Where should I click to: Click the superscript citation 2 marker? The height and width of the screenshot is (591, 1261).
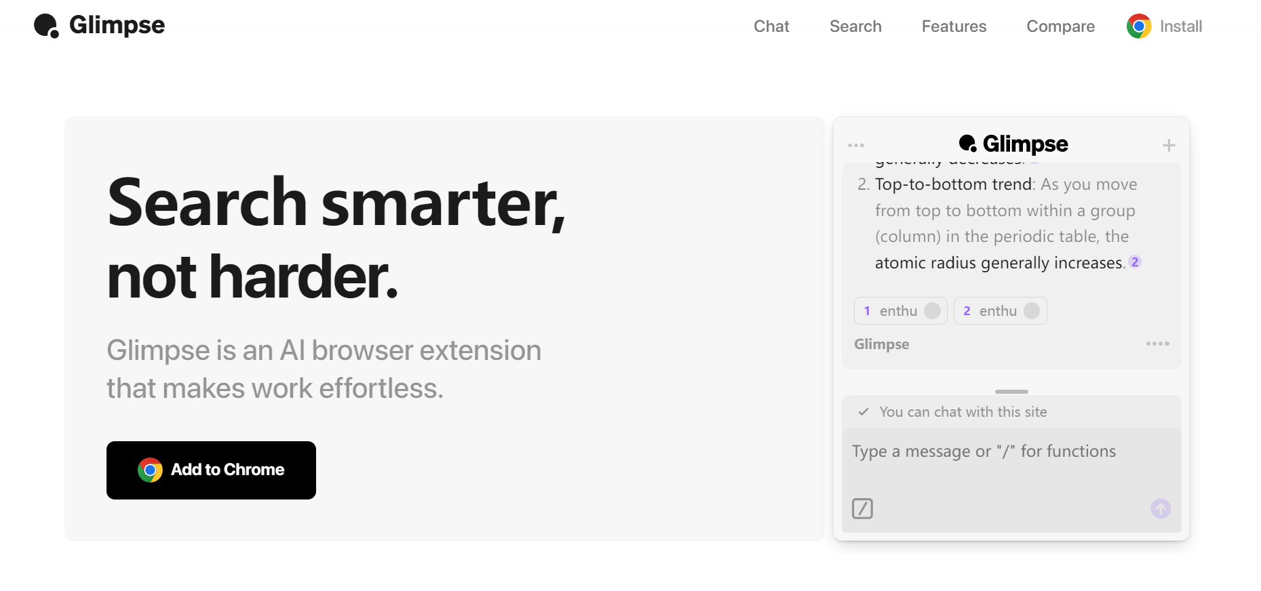tap(1135, 262)
